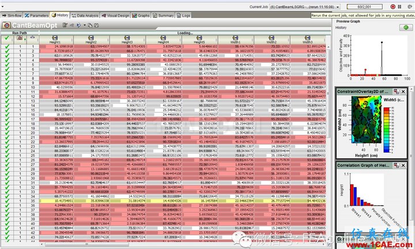Click the Height1 column header icon
The width and height of the screenshot is (415, 249).
[x=55, y=38]
